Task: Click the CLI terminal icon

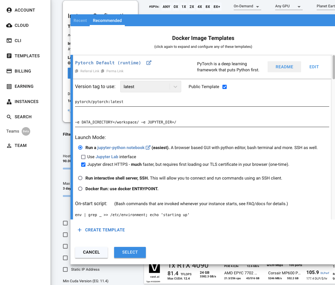Action: (9, 41)
